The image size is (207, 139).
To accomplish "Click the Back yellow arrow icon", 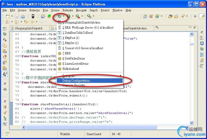I will click(32, 22).
